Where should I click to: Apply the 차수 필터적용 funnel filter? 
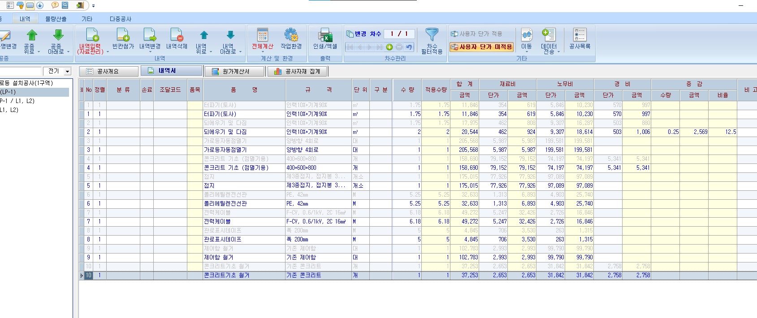(x=432, y=36)
